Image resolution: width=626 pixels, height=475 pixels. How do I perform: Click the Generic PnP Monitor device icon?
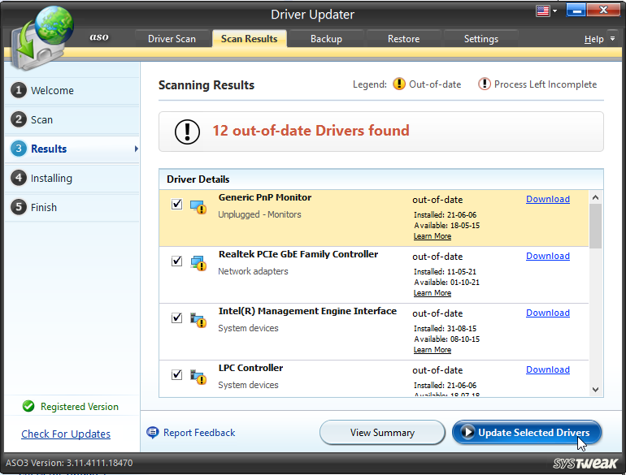(198, 206)
